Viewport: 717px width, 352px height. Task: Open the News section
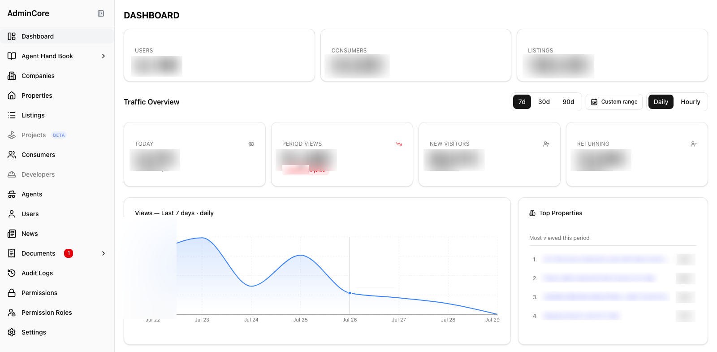coord(57,234)
